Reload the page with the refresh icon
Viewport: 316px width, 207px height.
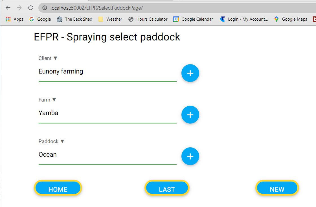[31, 8]
